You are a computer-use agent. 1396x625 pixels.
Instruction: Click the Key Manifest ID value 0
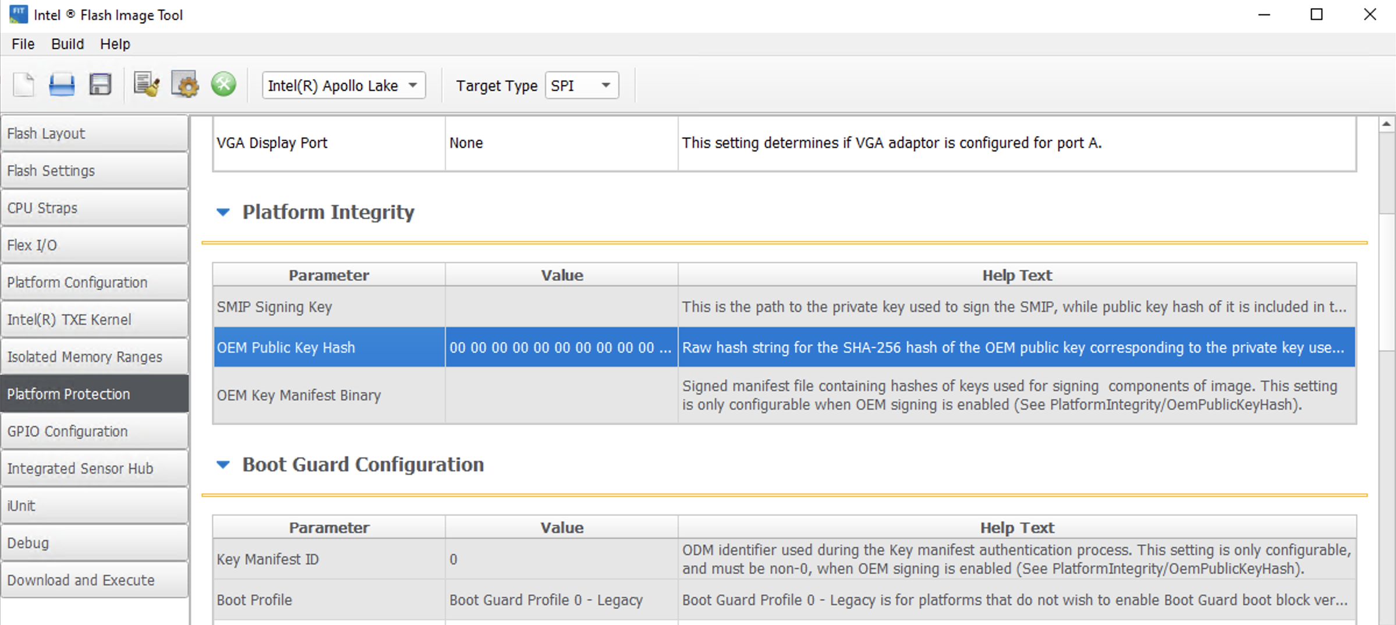562,559
